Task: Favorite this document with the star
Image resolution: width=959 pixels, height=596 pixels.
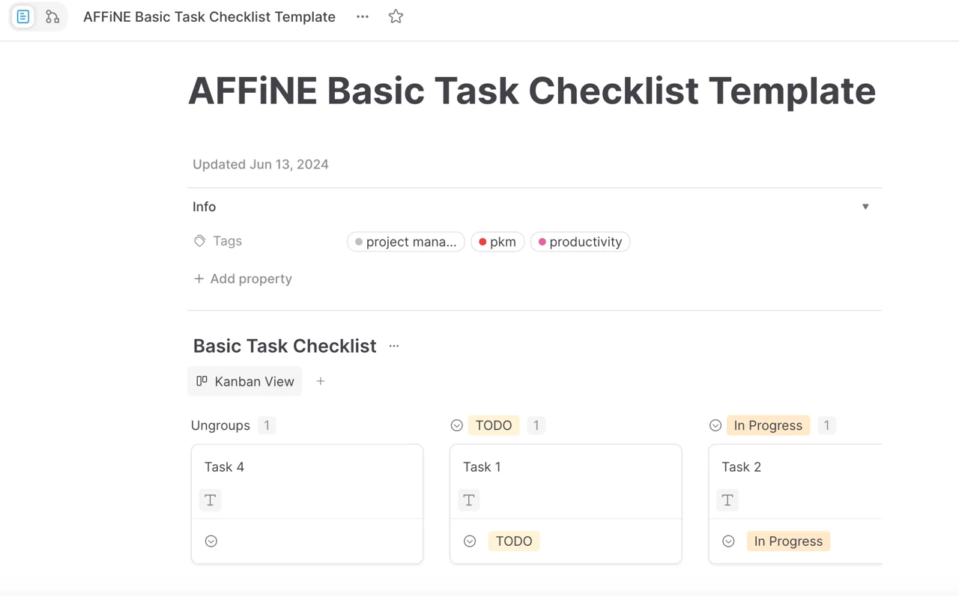Action: [396, 16]
